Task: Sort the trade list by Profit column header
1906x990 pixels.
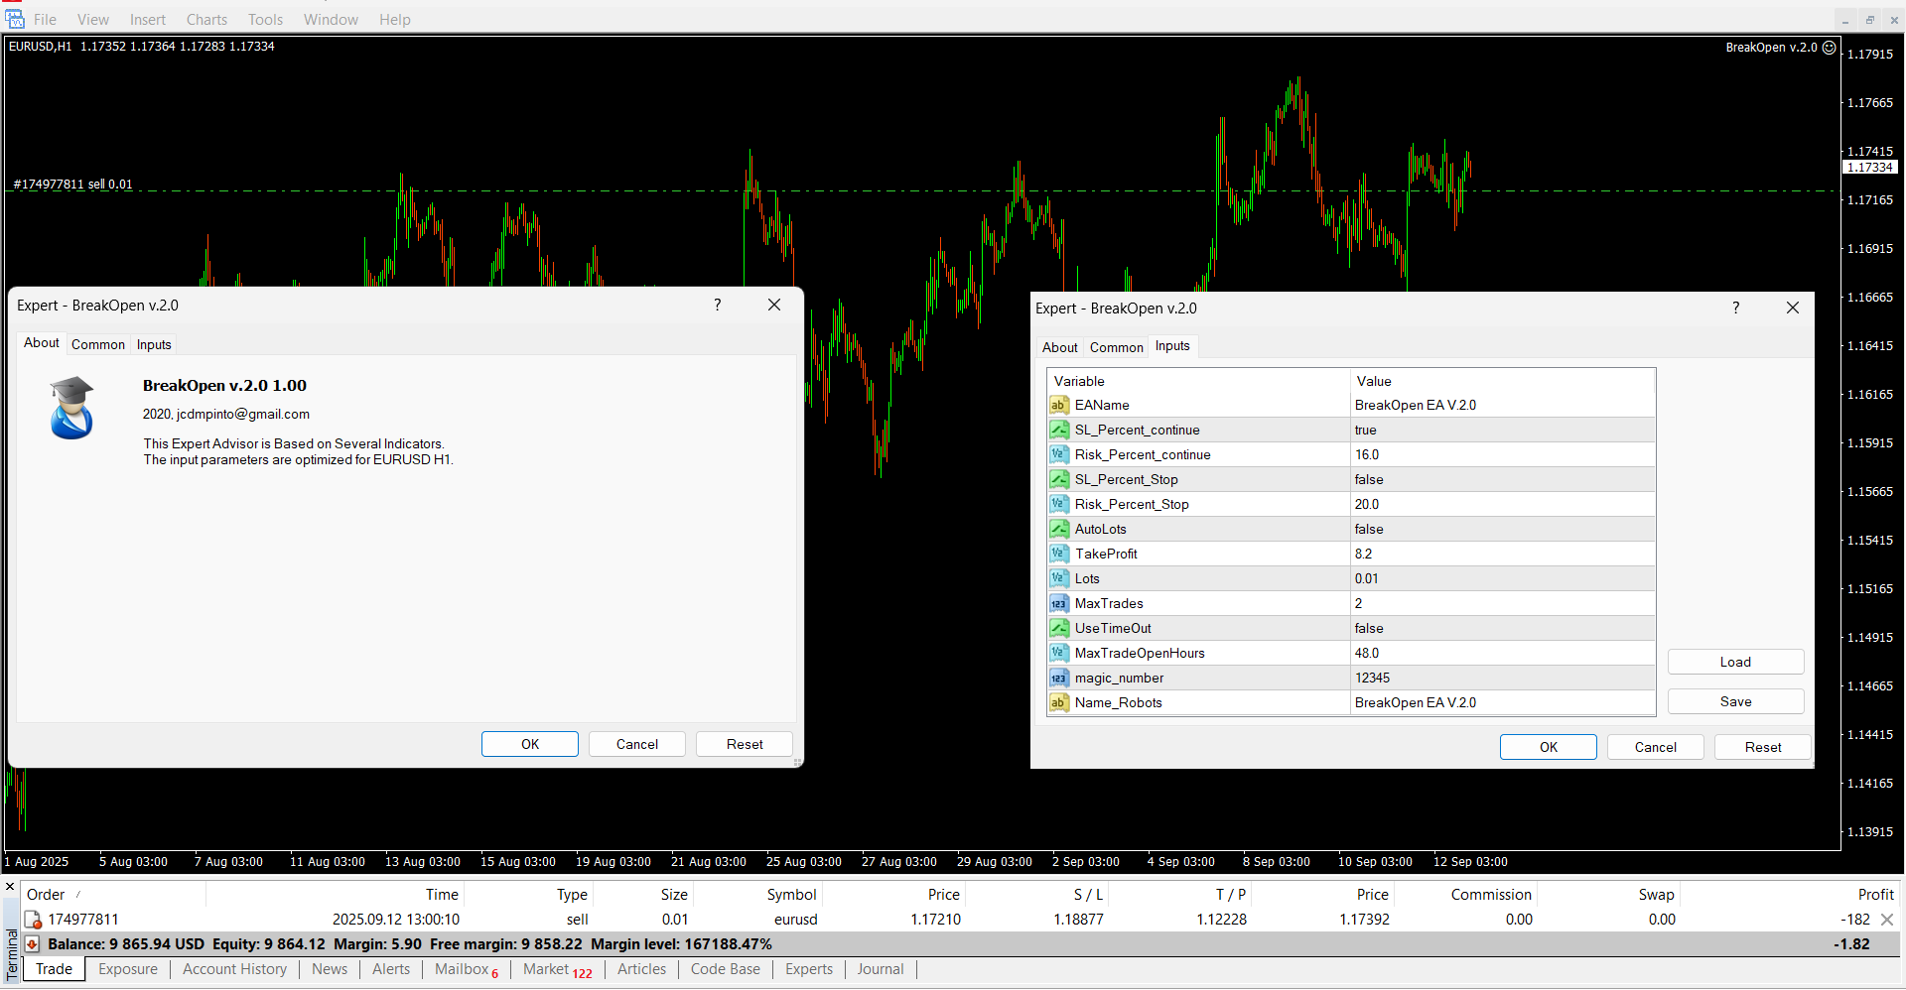Action: (1875, 894)
